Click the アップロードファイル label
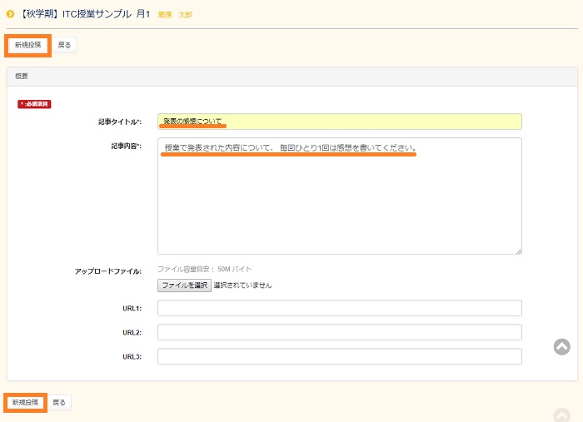 (x=107, y=271)
